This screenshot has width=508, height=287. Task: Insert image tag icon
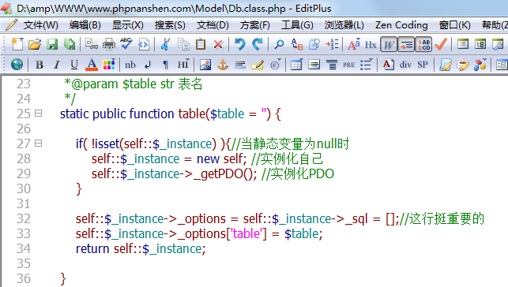point(205,65)
